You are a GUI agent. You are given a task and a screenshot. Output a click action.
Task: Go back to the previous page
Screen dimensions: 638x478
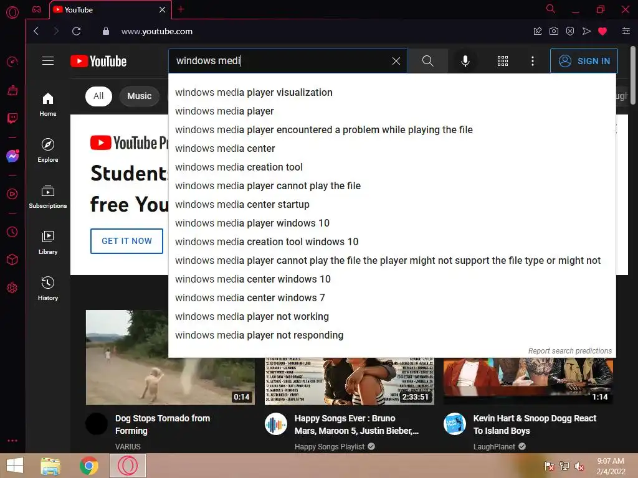pos(36,31)
